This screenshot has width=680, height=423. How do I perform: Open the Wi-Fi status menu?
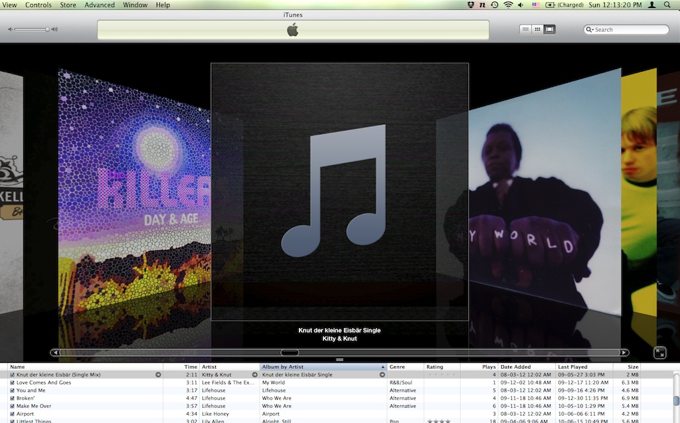tap(508, 5)
